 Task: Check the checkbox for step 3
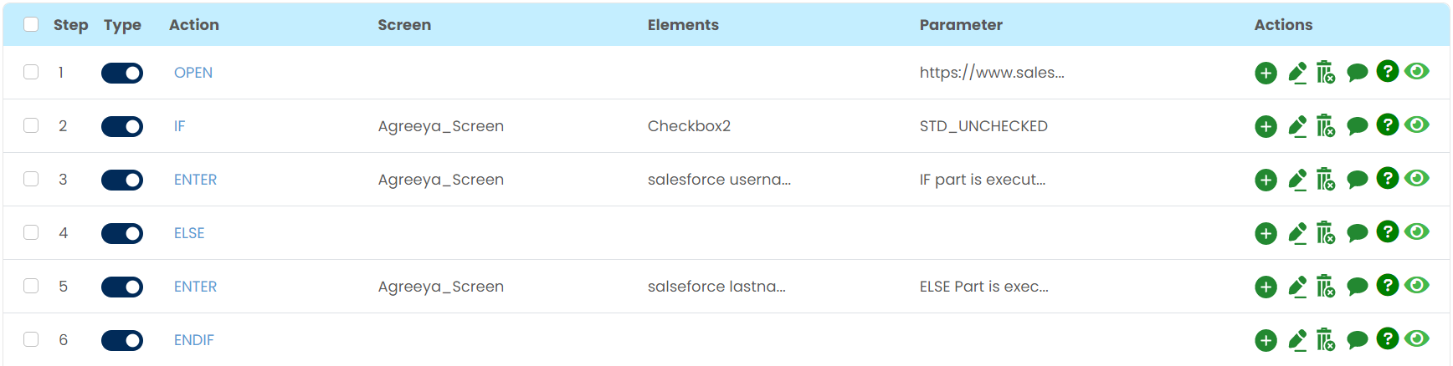[x=31, y=179]
